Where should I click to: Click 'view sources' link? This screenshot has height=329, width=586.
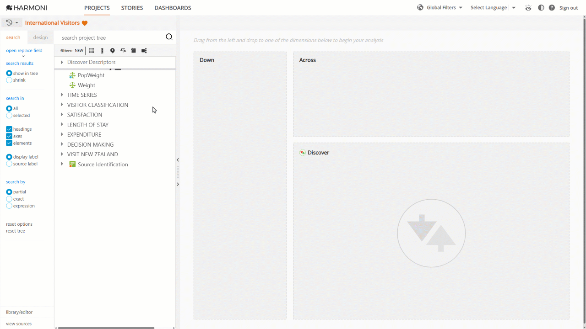[x=19, y=324]
